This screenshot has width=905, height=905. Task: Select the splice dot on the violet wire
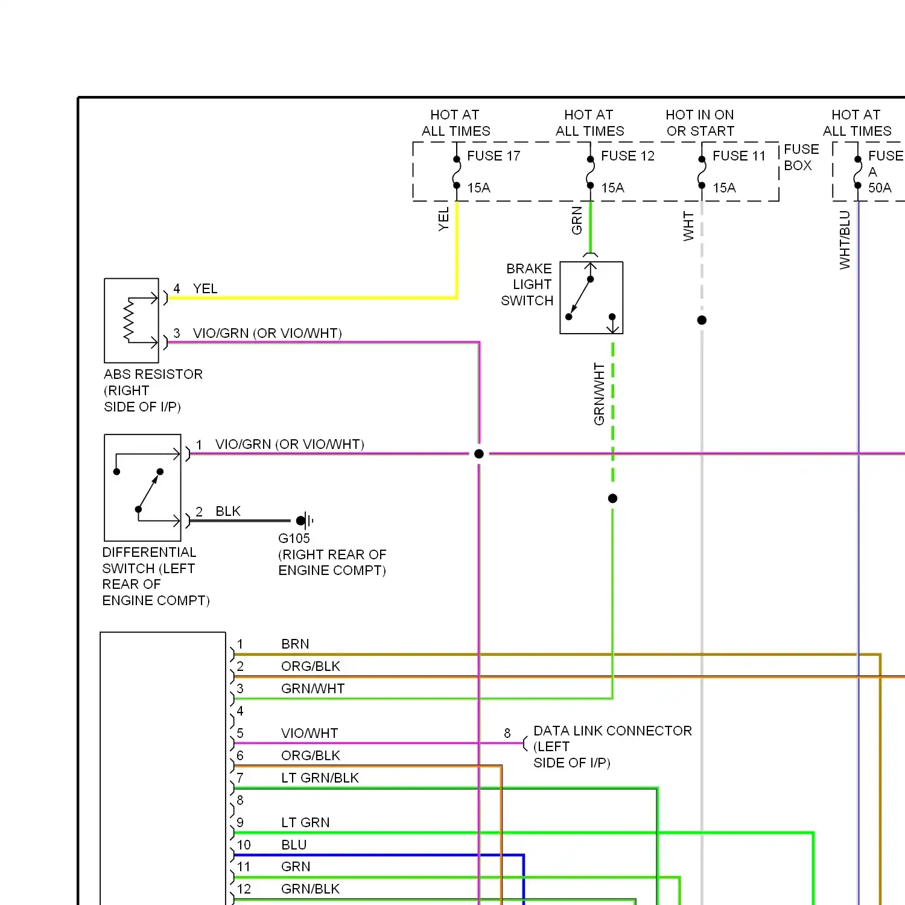479,454
